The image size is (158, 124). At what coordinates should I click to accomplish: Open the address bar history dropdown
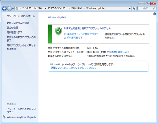pos(130,9)
